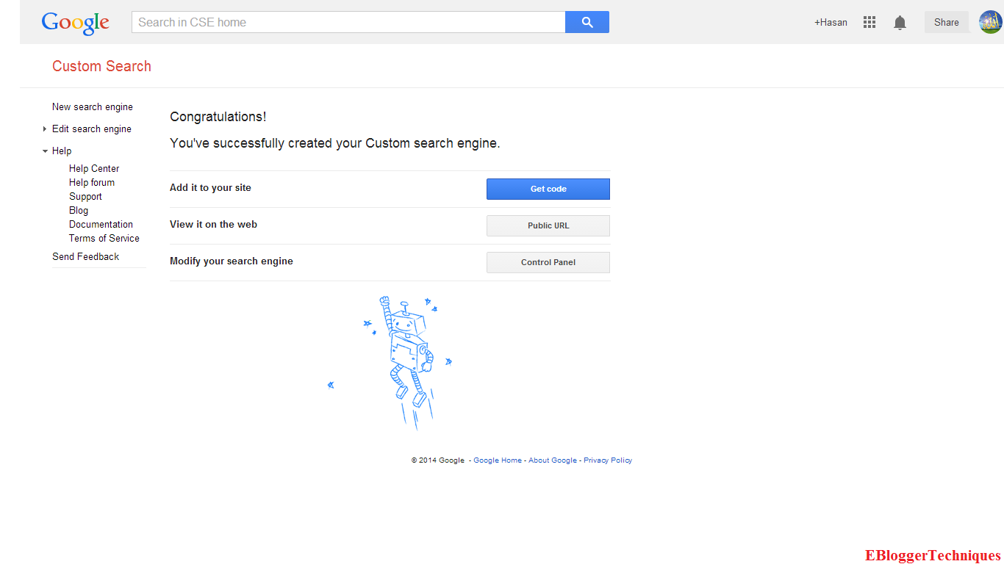1004x564 pixels.
Task: Click the +Hasan profile link
Action: [831, 23]
